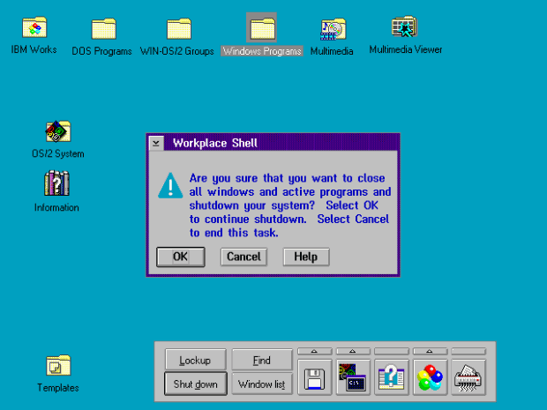
Task: Click the command prompt window LaunchPad icon
Action: pos(353,377)
